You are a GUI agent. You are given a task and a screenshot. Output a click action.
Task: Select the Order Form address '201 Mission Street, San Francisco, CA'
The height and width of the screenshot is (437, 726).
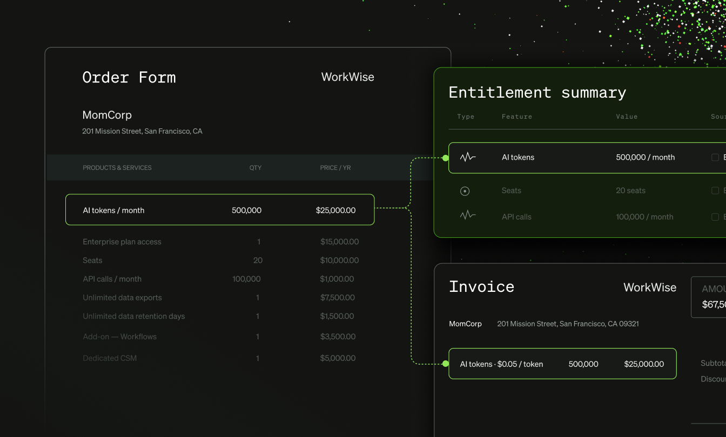pos(142,131)
